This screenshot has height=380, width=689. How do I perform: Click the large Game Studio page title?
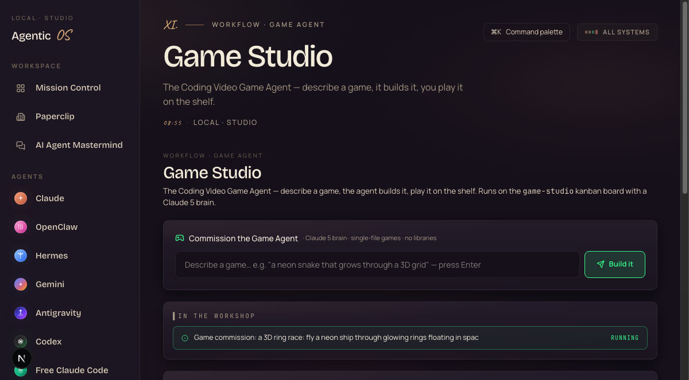pyautogui.click(x=248, y=57)
